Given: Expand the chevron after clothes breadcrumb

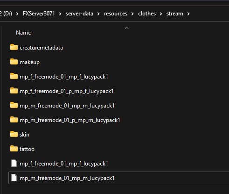Looking at the screenshot, I should pos(161,14).
